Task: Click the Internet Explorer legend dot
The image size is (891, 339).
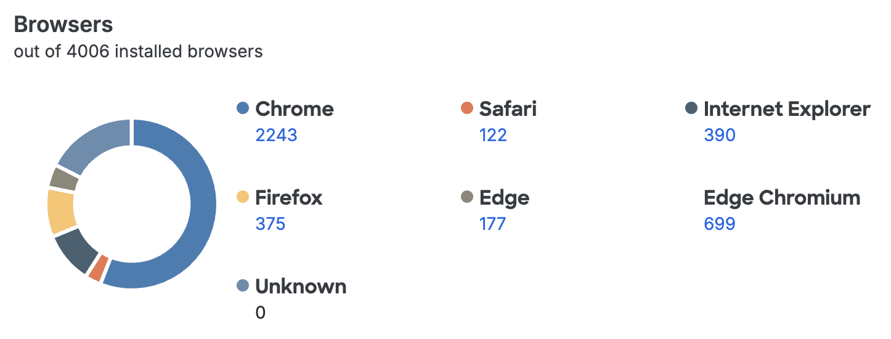Action: pyautogui.click(x=691, y=109)
